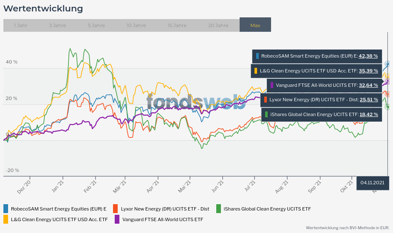Click the purple Vanguard FTSE All-World swatch
393x233 pixels.
tap(117, 219)
